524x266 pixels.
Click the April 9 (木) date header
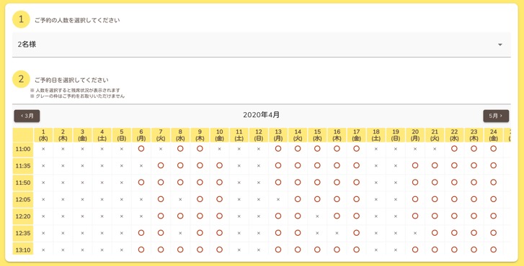click(200, 135)
